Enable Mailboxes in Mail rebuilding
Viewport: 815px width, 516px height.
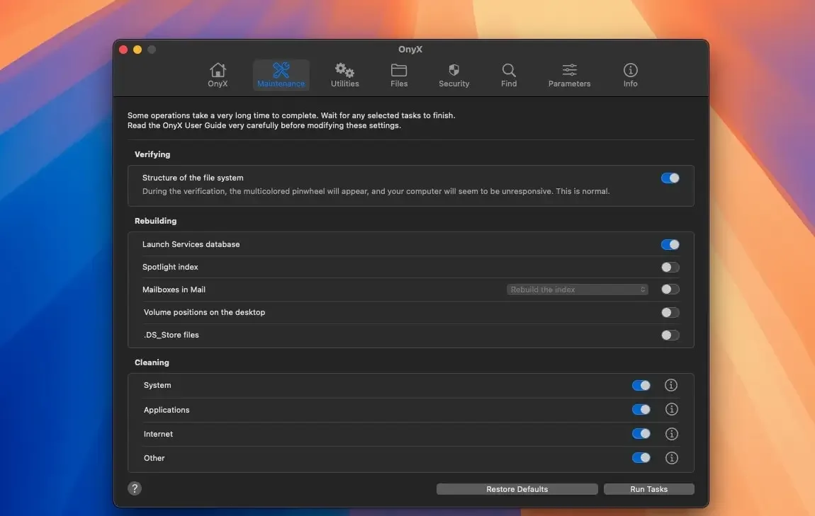670,289
